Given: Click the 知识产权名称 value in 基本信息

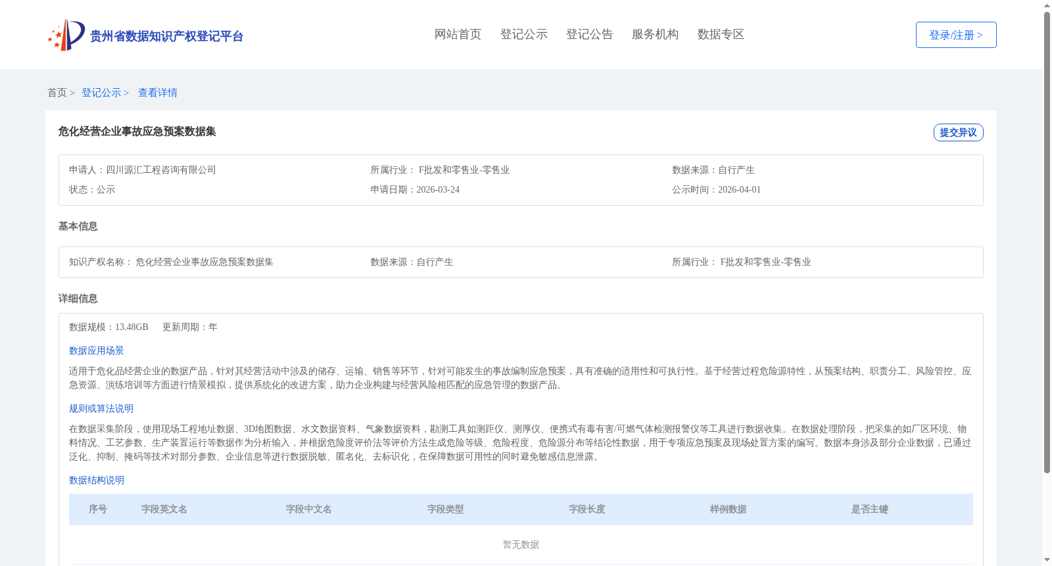Looking at the screenshot, I should coord(204,262).
